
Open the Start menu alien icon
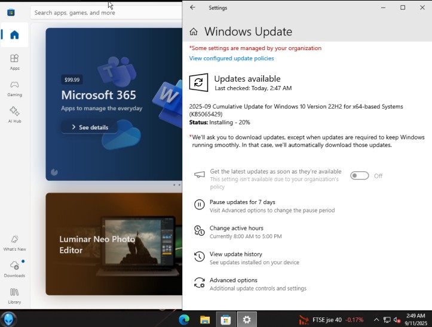[8, 319]
